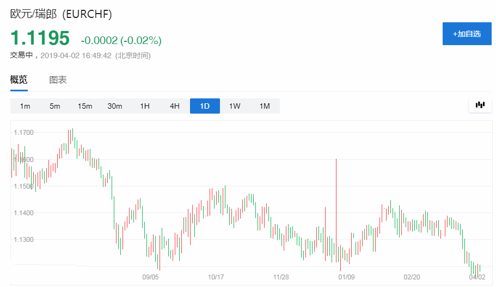Image resolution: width=496 pixels, height=287 pixels.
Task: Add EURCHF with +加自选 button
Action: click(467, 34)
